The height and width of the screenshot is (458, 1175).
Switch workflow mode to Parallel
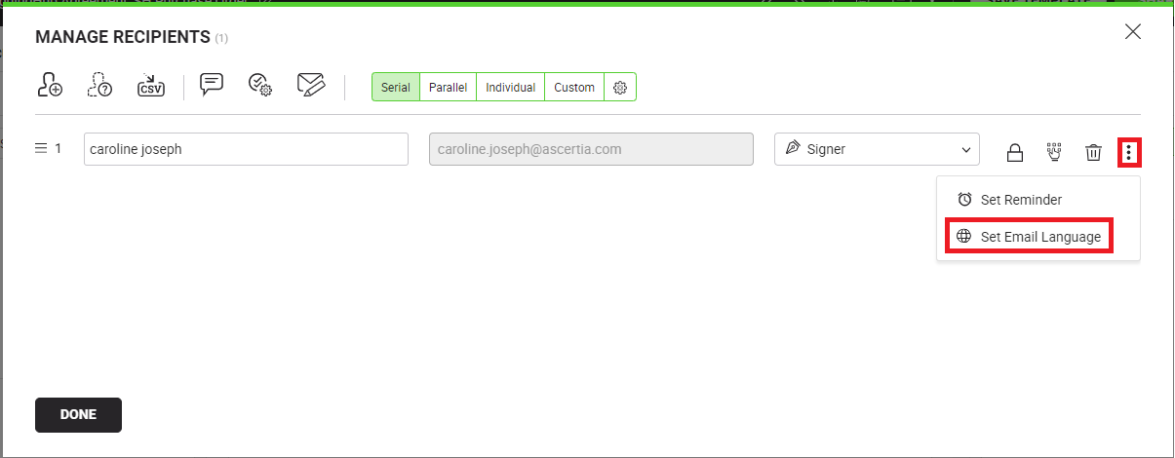click(x=448, y=88)
